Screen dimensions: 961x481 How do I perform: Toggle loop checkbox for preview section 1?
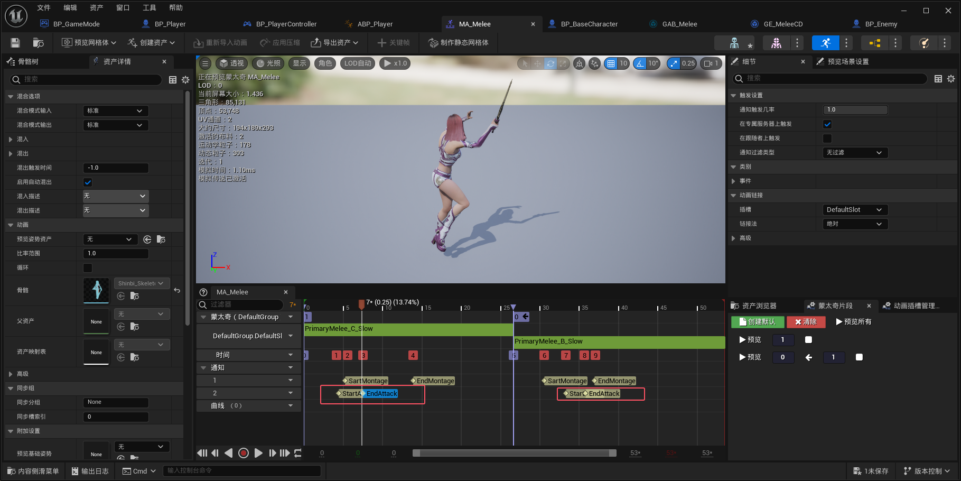808,340
